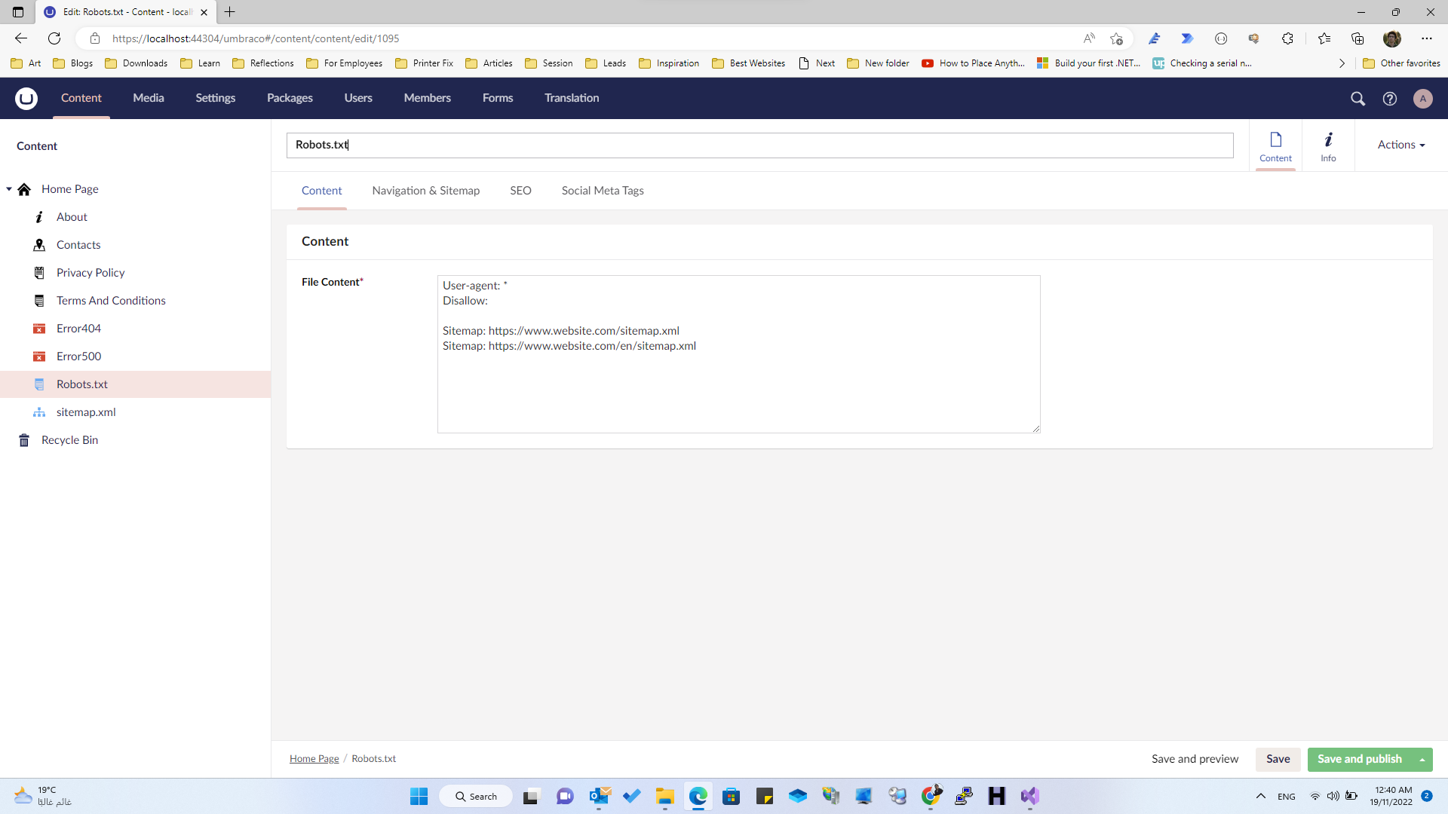Collapse the Home Page tree node
Image resolution: width=1448 pixels, height=814 pixels.
(x=8, y=189)
